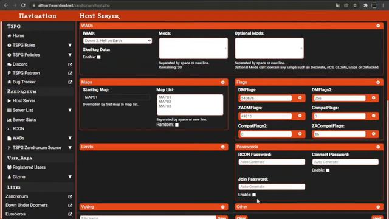Open the RCON page
The height and width of the screenshot is (219, 389).
click(x=18, y=128)
